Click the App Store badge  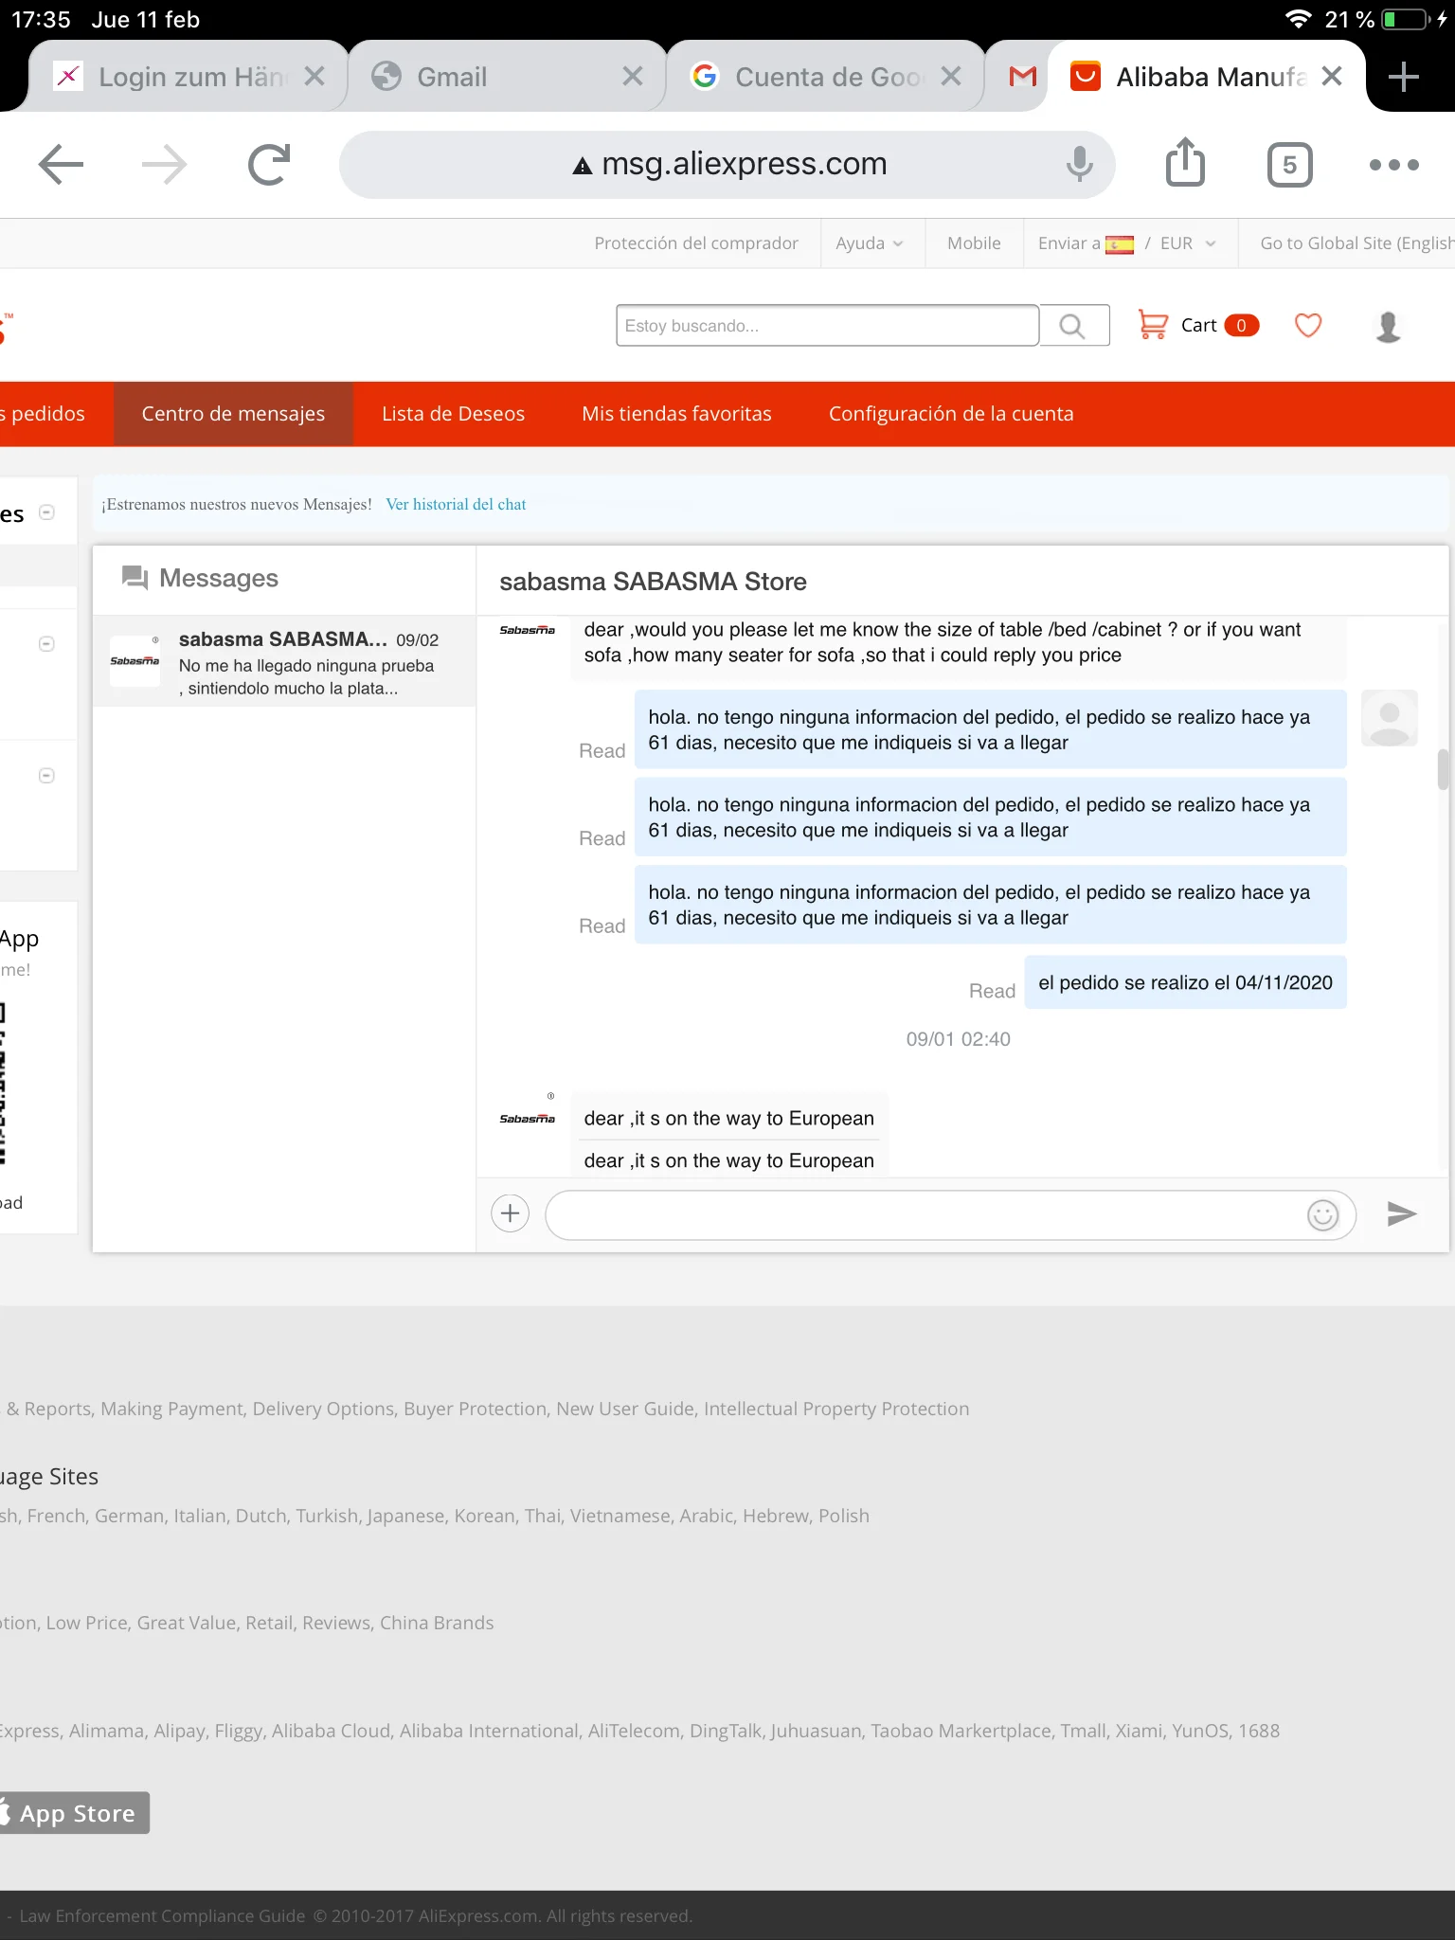coord(75,1813)
